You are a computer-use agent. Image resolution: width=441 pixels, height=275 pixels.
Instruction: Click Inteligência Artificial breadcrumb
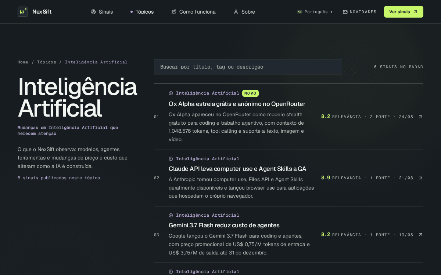point(96,62)
